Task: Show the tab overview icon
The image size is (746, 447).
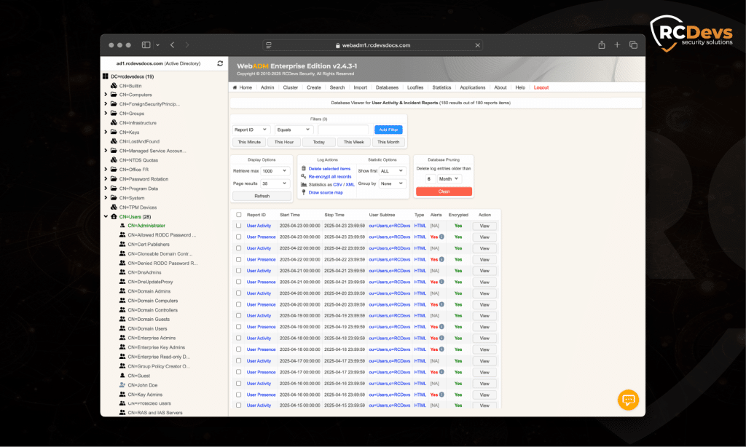Action: tap(633, 44)
